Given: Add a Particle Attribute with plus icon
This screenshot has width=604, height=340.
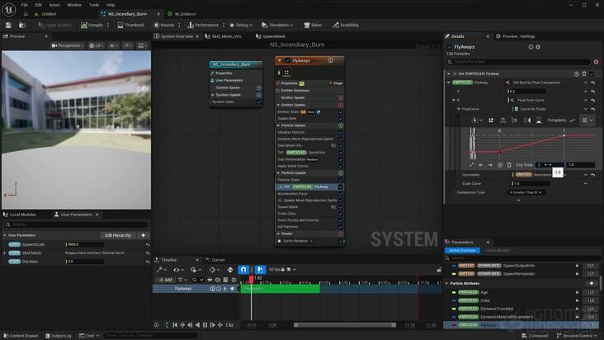Looking at the screenshot, I should (592, 283).
